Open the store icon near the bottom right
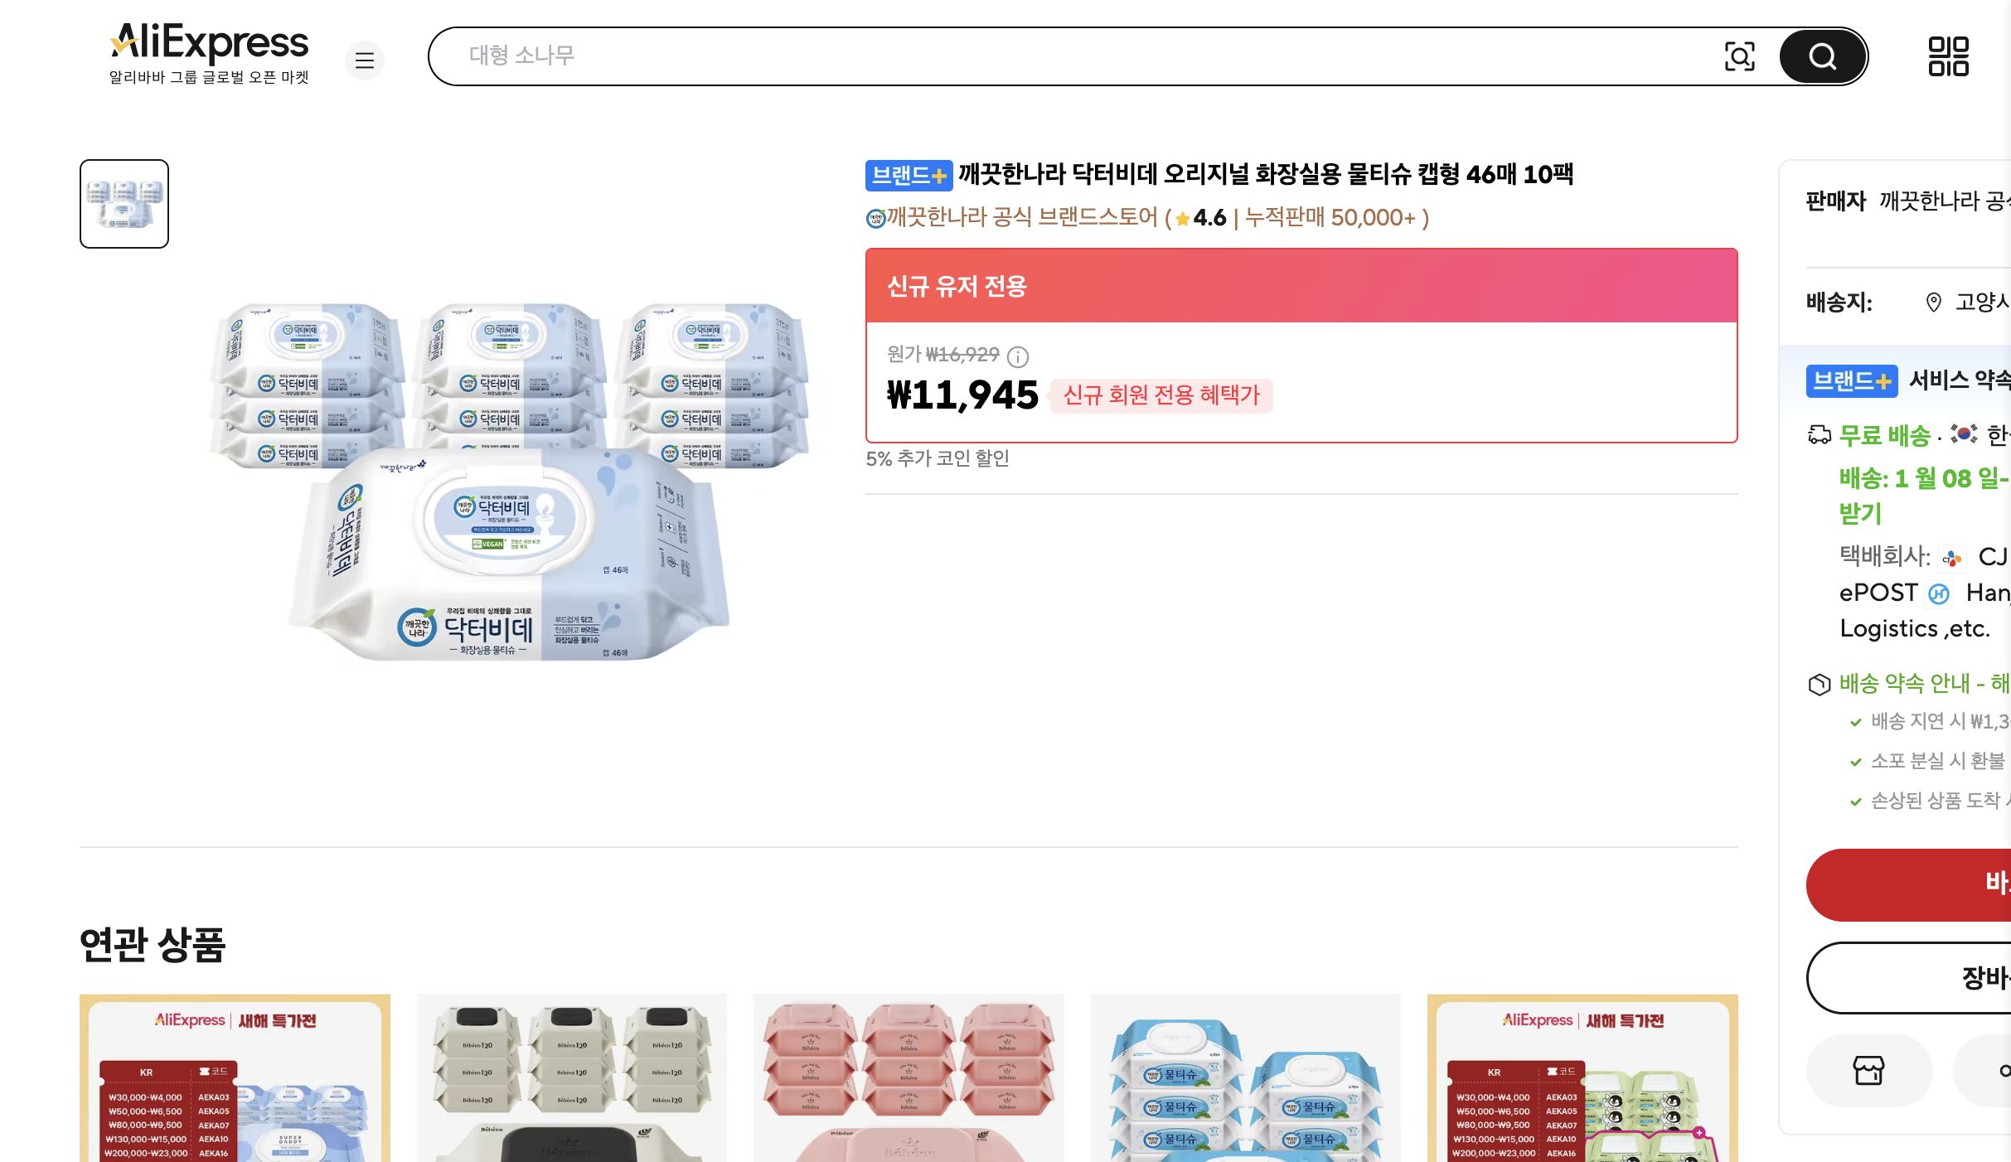Viewport: 2011px width, 1162px height. tap(1869, 1071)
